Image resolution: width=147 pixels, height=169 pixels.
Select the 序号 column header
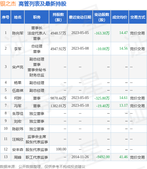point(6,17)
